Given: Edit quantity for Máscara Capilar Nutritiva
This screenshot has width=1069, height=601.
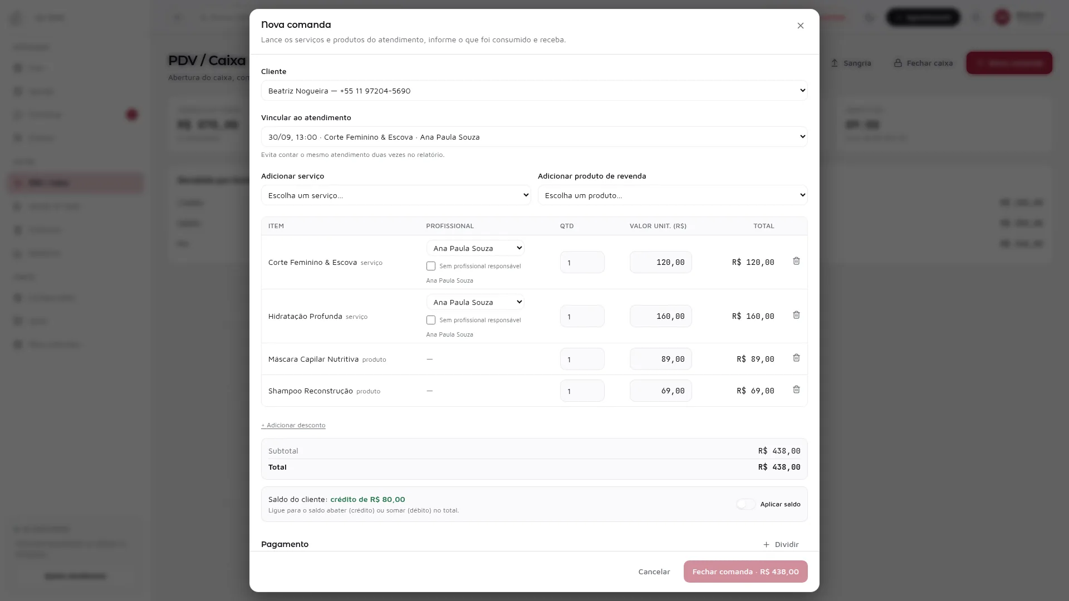Looking at the screenshot, I should (x=582, y=359).
